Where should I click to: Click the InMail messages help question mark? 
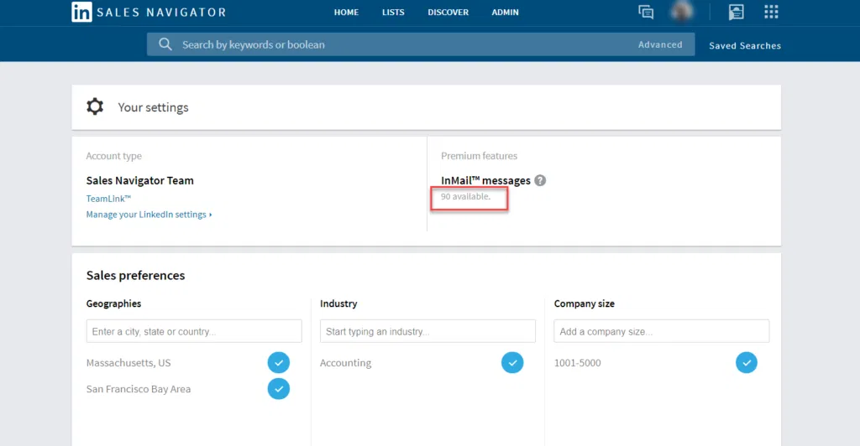[x=540, y=180]
